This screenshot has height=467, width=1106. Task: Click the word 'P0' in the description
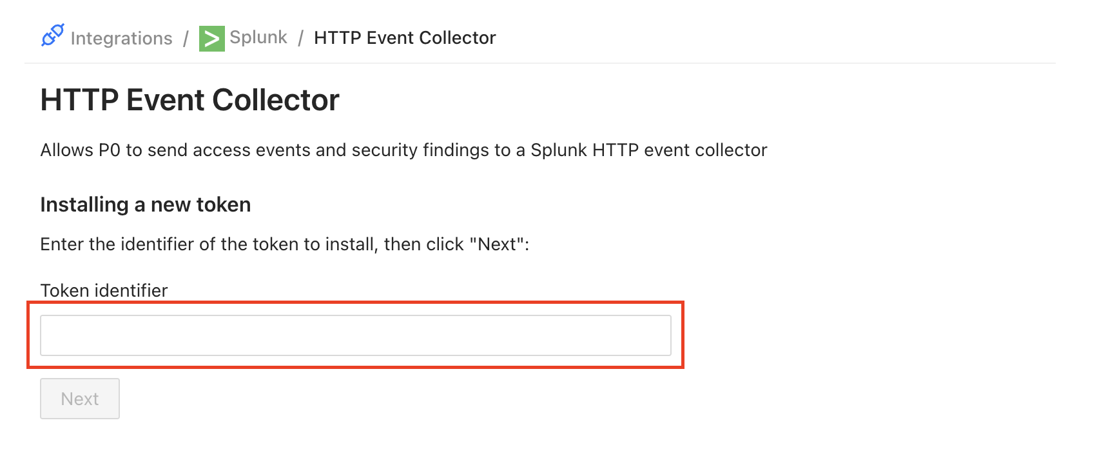pos(109,150)
